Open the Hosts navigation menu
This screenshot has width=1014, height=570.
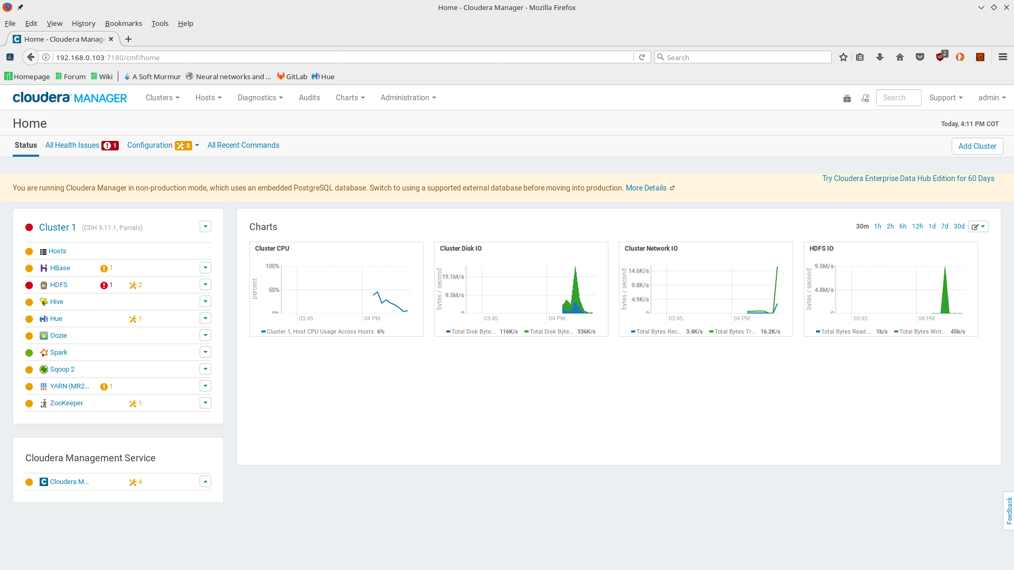click(x=209, y=98)
